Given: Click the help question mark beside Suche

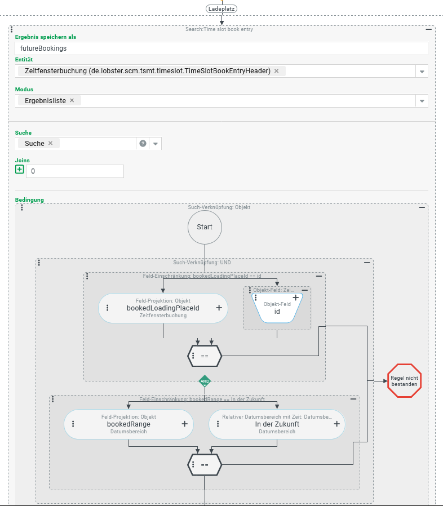Looking at the screenshot, I should click(x=143, y=143).
